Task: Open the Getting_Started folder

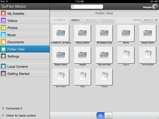Action: [82, 33]
